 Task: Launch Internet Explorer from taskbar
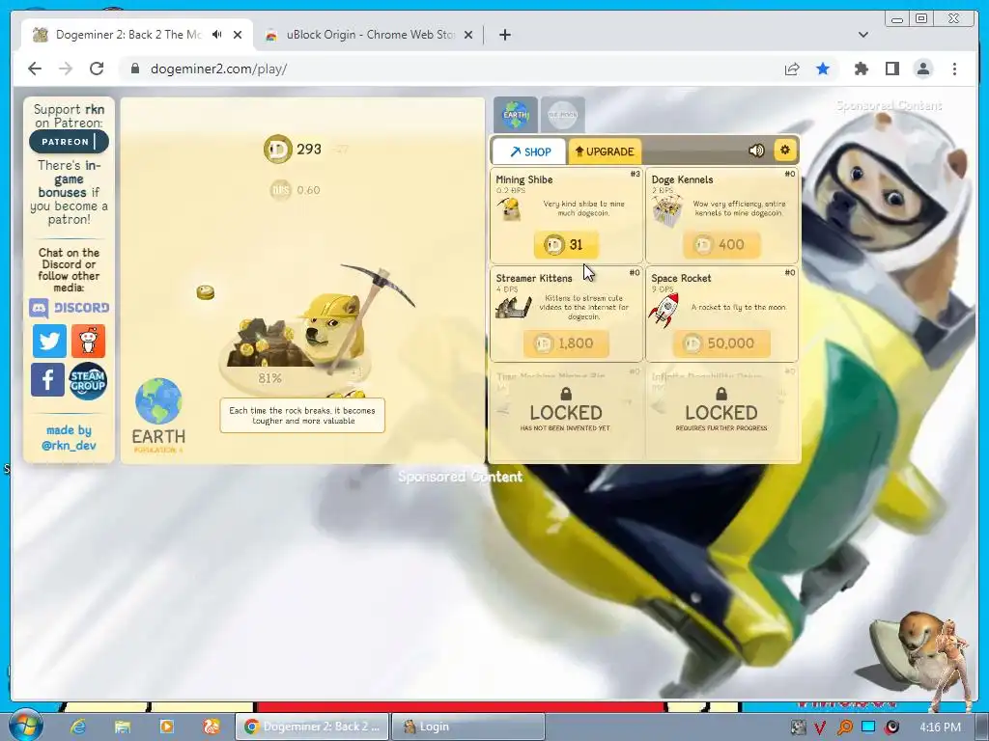coord(78,727)
